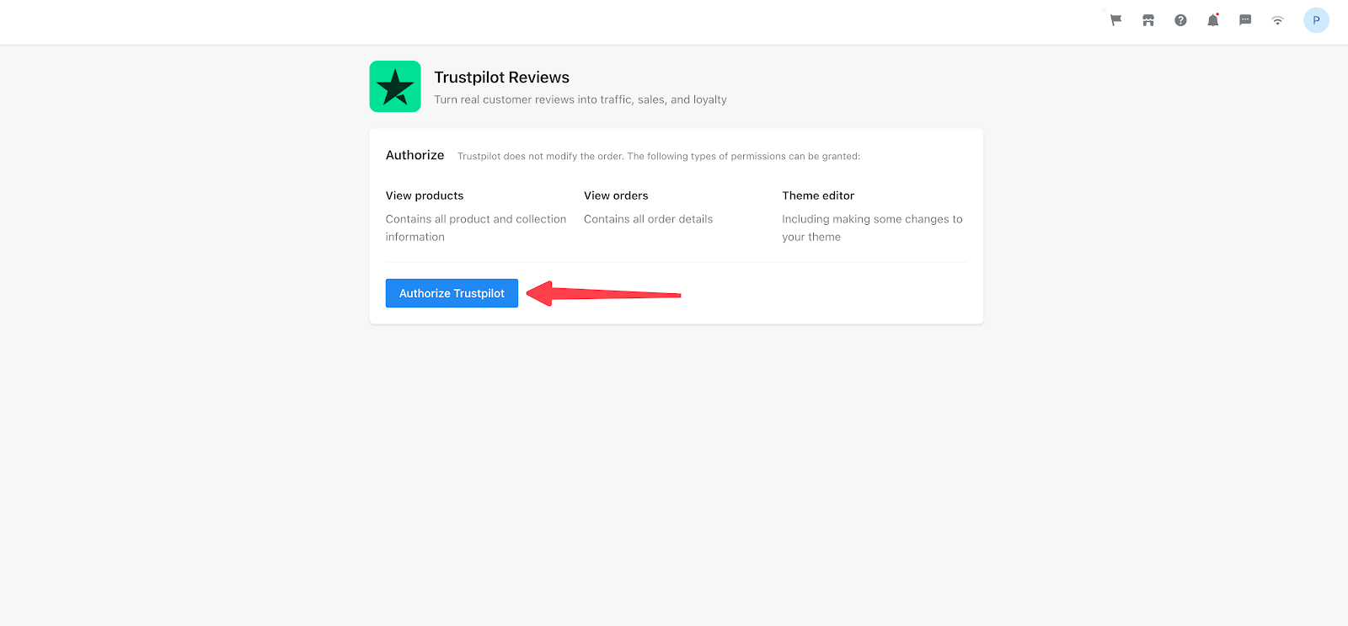The image size is (1348, 626).
Task: Open the chat messages icon
Action: tap(1245, 20)
